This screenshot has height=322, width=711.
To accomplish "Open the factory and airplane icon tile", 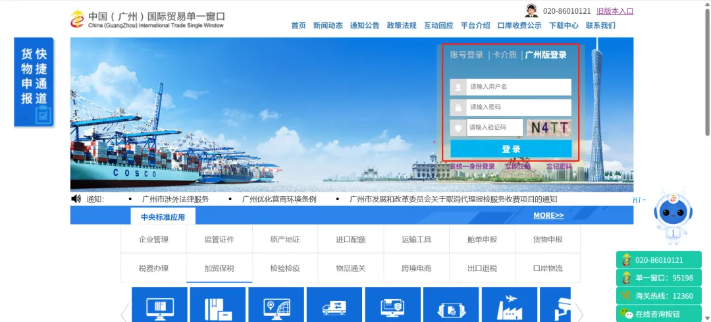I will (x=509, y=305).
